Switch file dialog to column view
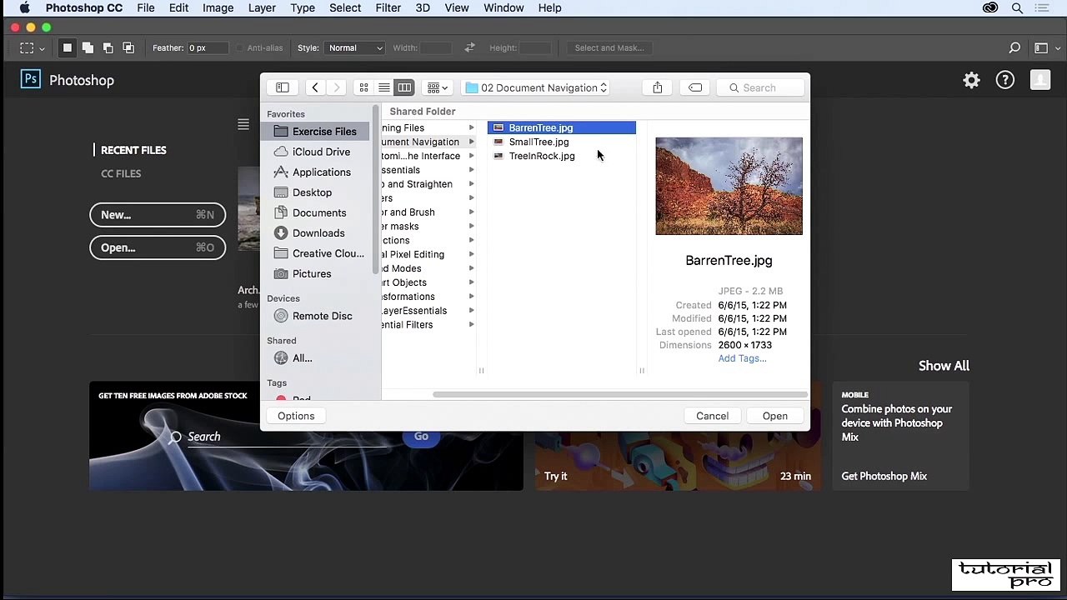Image resolution: width=1067 pixels, height=600 pixels. coord(404,87)
